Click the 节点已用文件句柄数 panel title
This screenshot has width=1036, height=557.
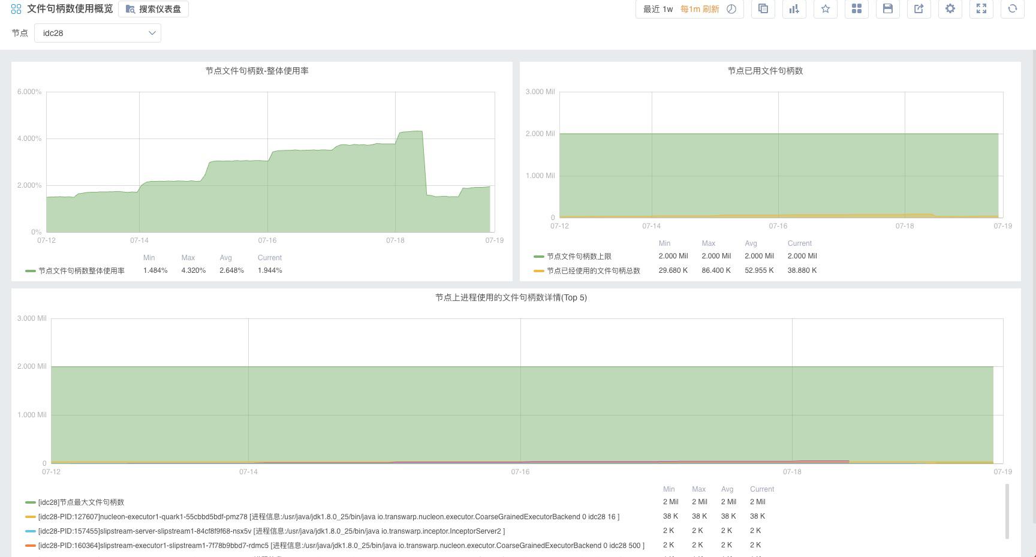coord(766,71)
